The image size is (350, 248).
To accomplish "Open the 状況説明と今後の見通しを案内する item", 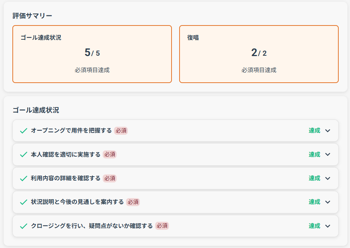I will coord(176,202).
